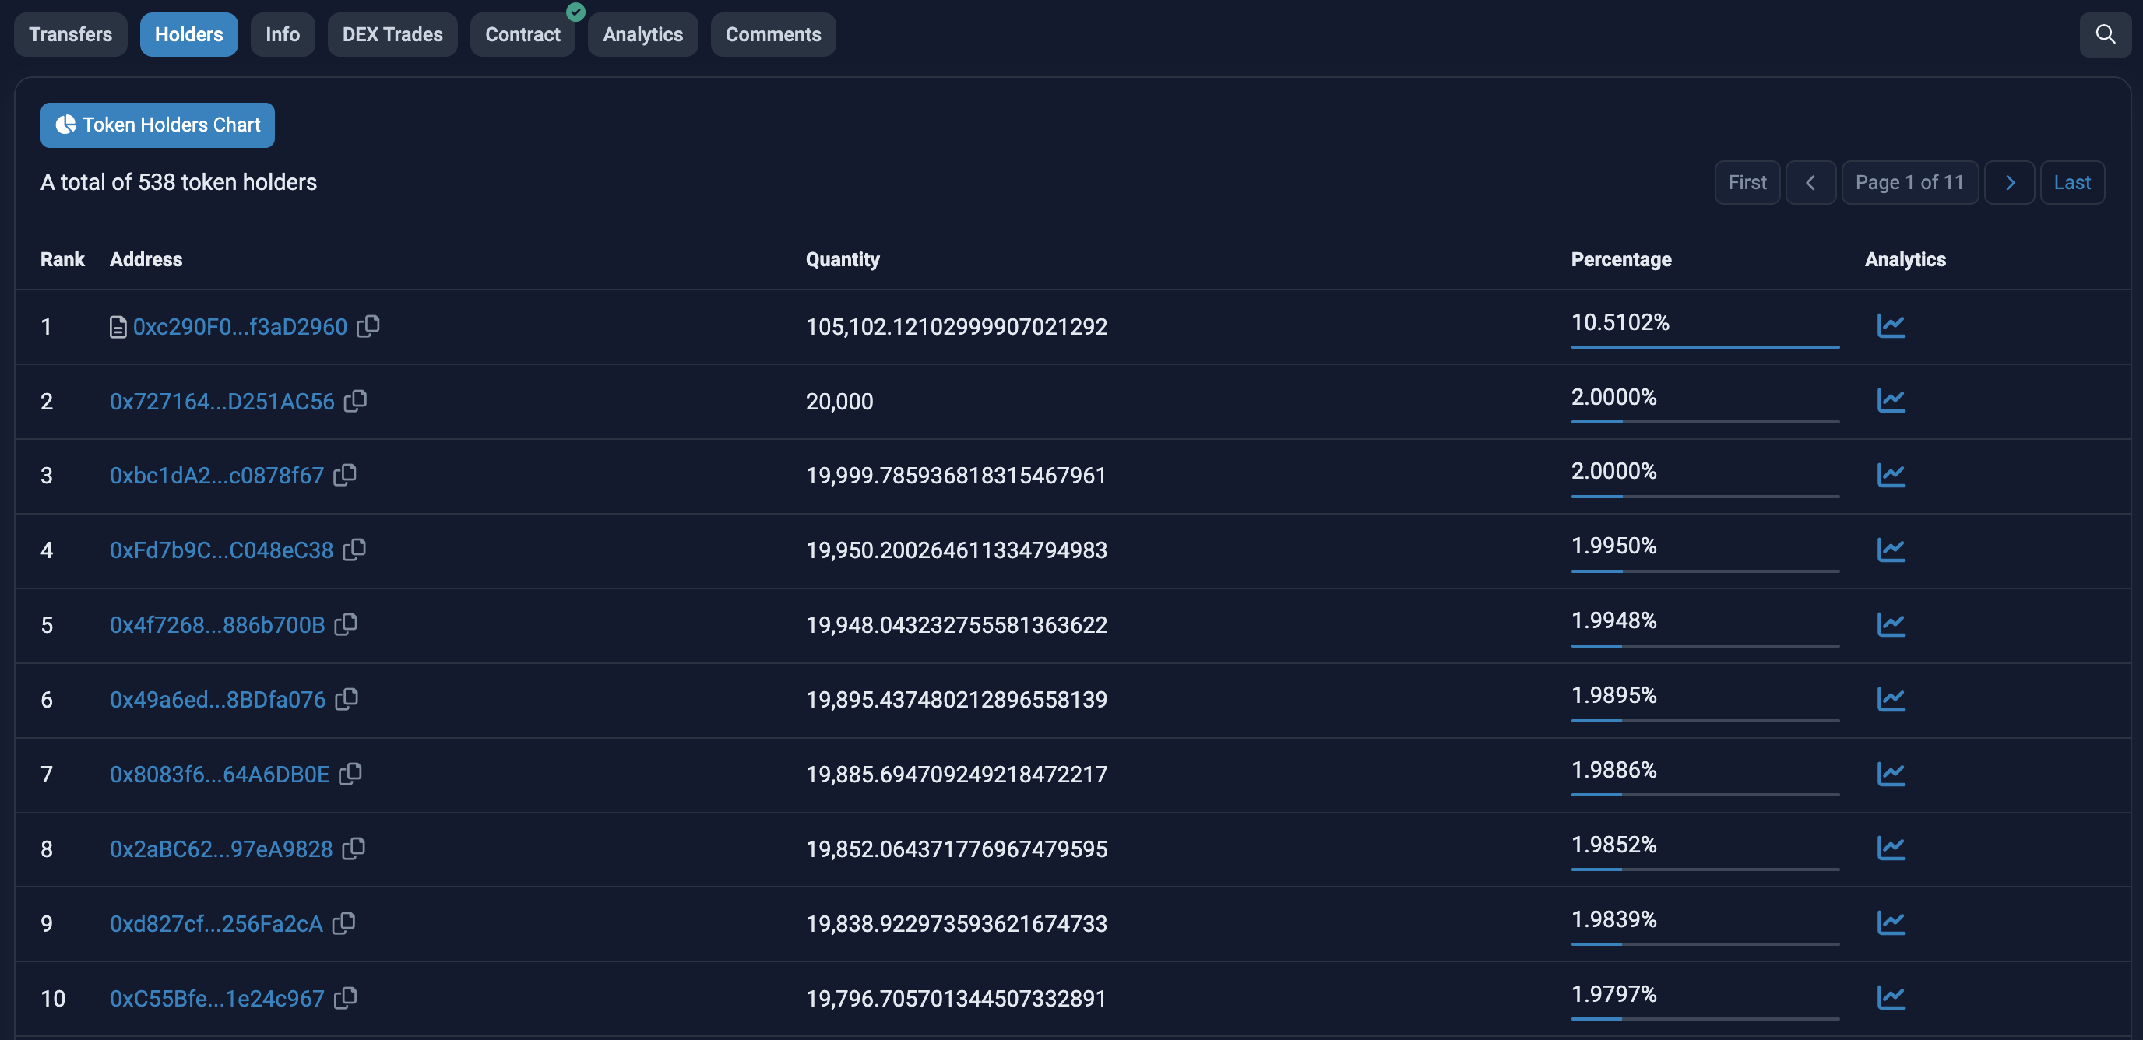Viewport: 2143px width, 1040px height.
Task: Open holder address 0xbc1dA2...c0878f67
Action: pos(216,476)
